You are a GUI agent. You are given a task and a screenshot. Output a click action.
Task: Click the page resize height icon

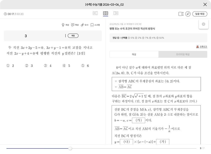click(181, 14)
